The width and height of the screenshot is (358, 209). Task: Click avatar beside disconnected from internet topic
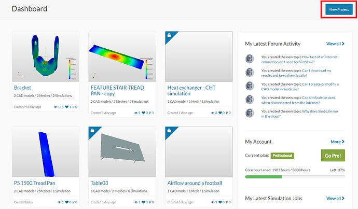250,100
